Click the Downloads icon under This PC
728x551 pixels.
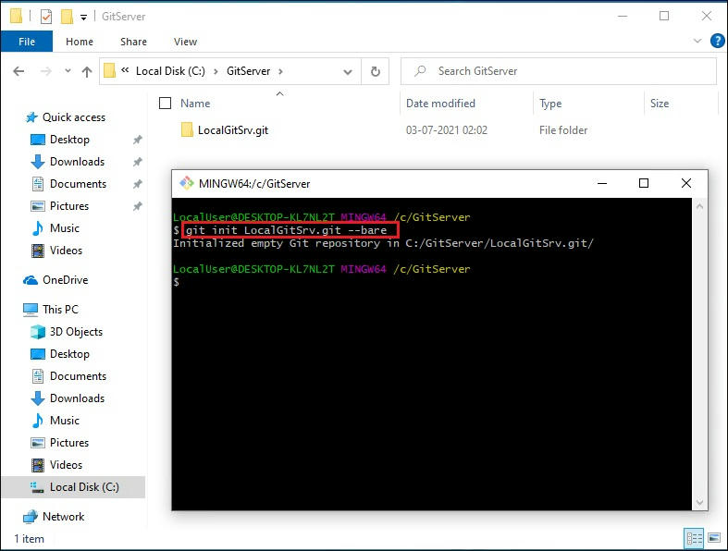38,398
